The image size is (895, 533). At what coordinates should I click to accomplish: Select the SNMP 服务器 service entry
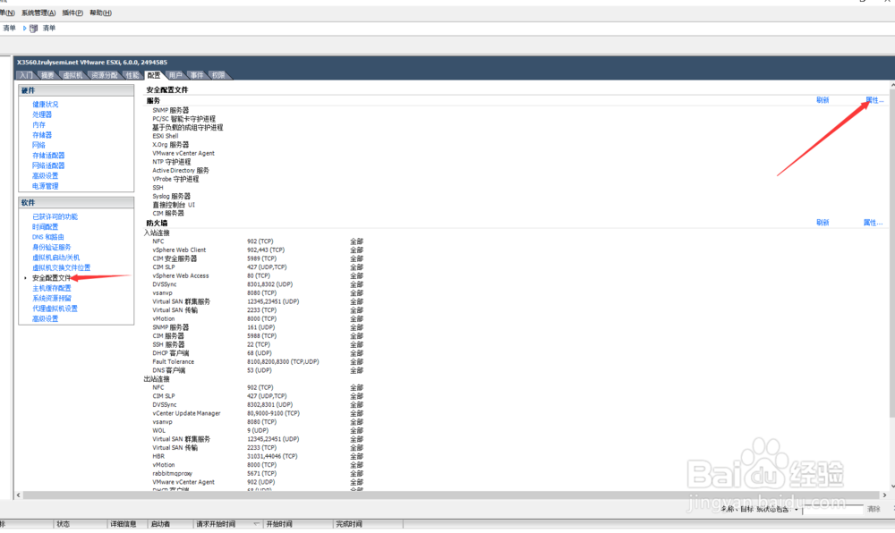point(170,111)
